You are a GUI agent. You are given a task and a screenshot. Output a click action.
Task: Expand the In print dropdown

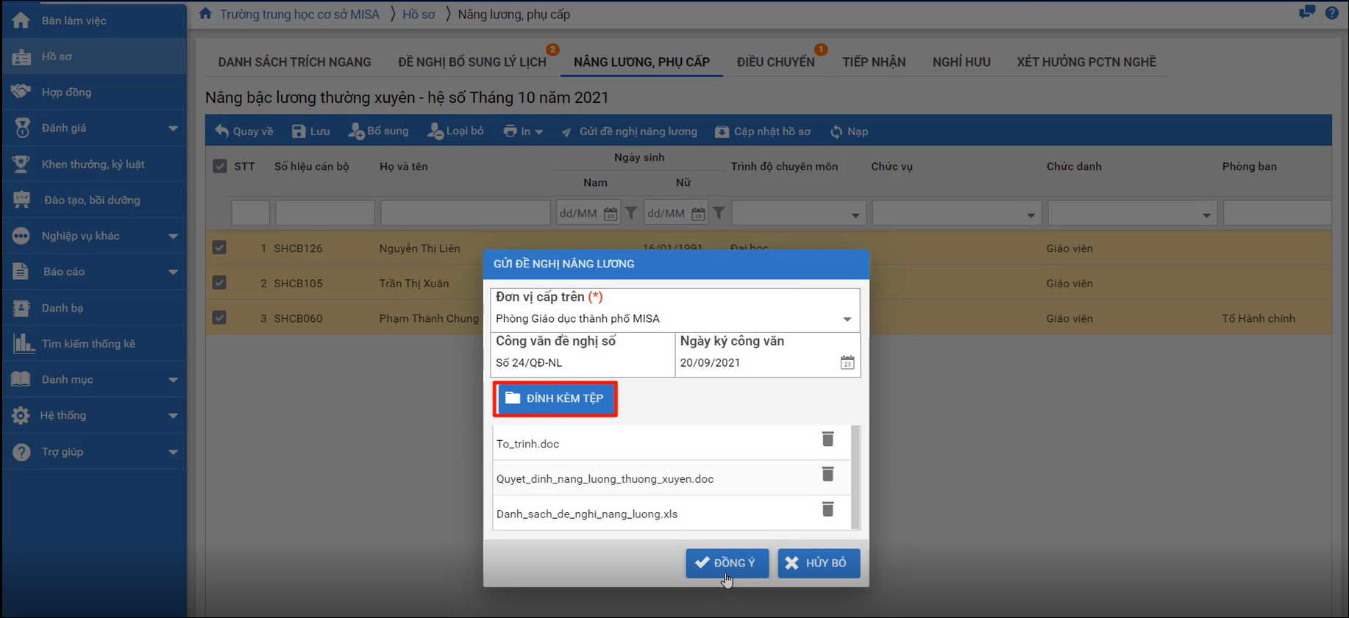pyautogui.click(x=523, y=132)
